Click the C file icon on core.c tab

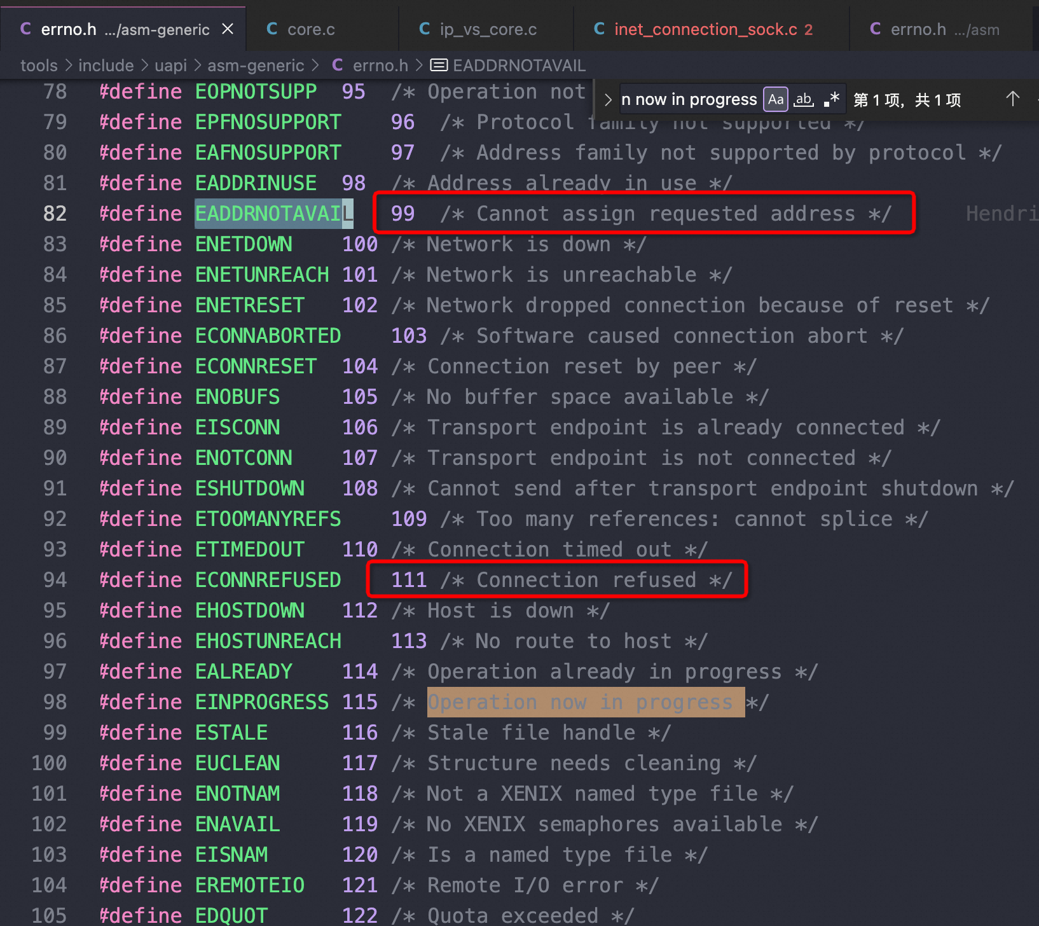point(272,29)
